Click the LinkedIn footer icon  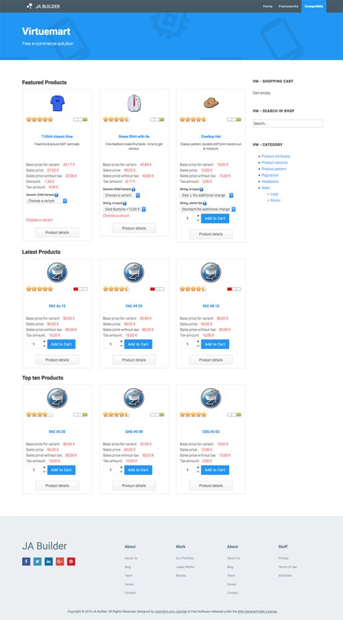click(x=48, y=561)
